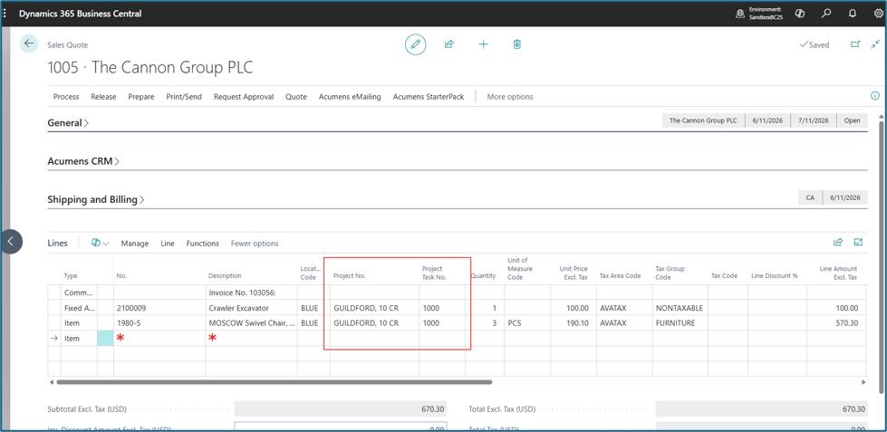This screenshot has width=887, height=432.
Task: Click the share icon in header
Action: point(449,44)
